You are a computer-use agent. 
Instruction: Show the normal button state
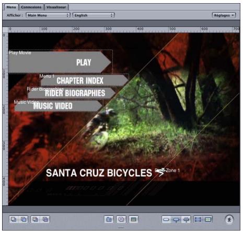point(166,220)
